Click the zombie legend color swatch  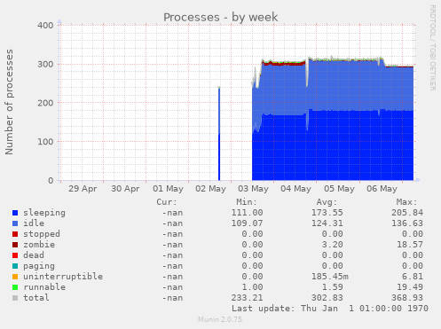click(x=15, y=245)
